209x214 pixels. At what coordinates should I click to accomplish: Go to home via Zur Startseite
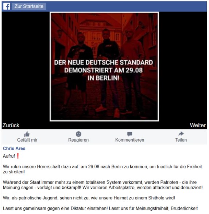(x=29, y=7)
